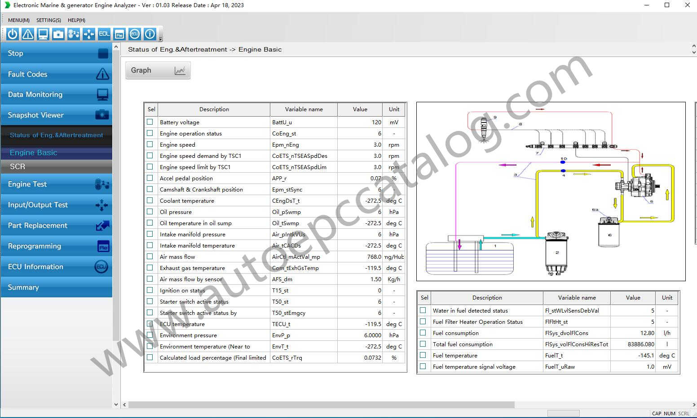Click the power toolbar icon
The height and width of the screenshot is (418, 697).
[x=13, y=34]
